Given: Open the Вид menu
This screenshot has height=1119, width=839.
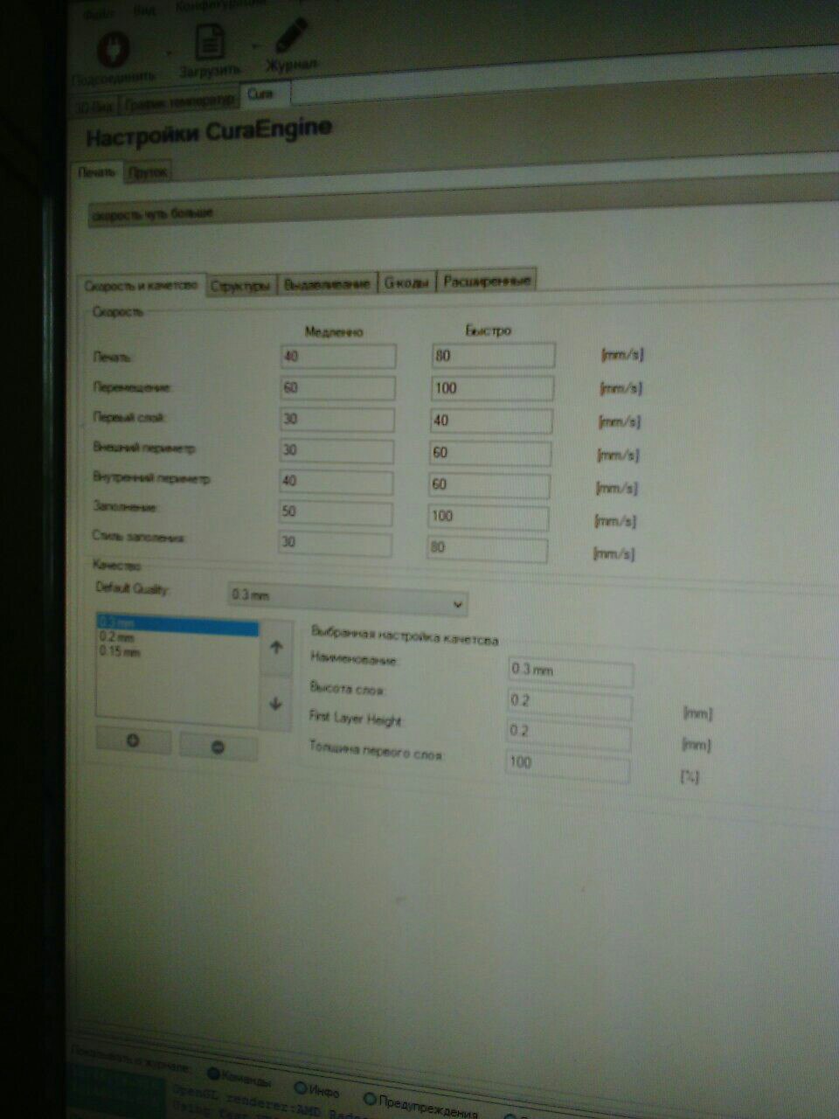Looking at the screenshot, I should [146, 10].
